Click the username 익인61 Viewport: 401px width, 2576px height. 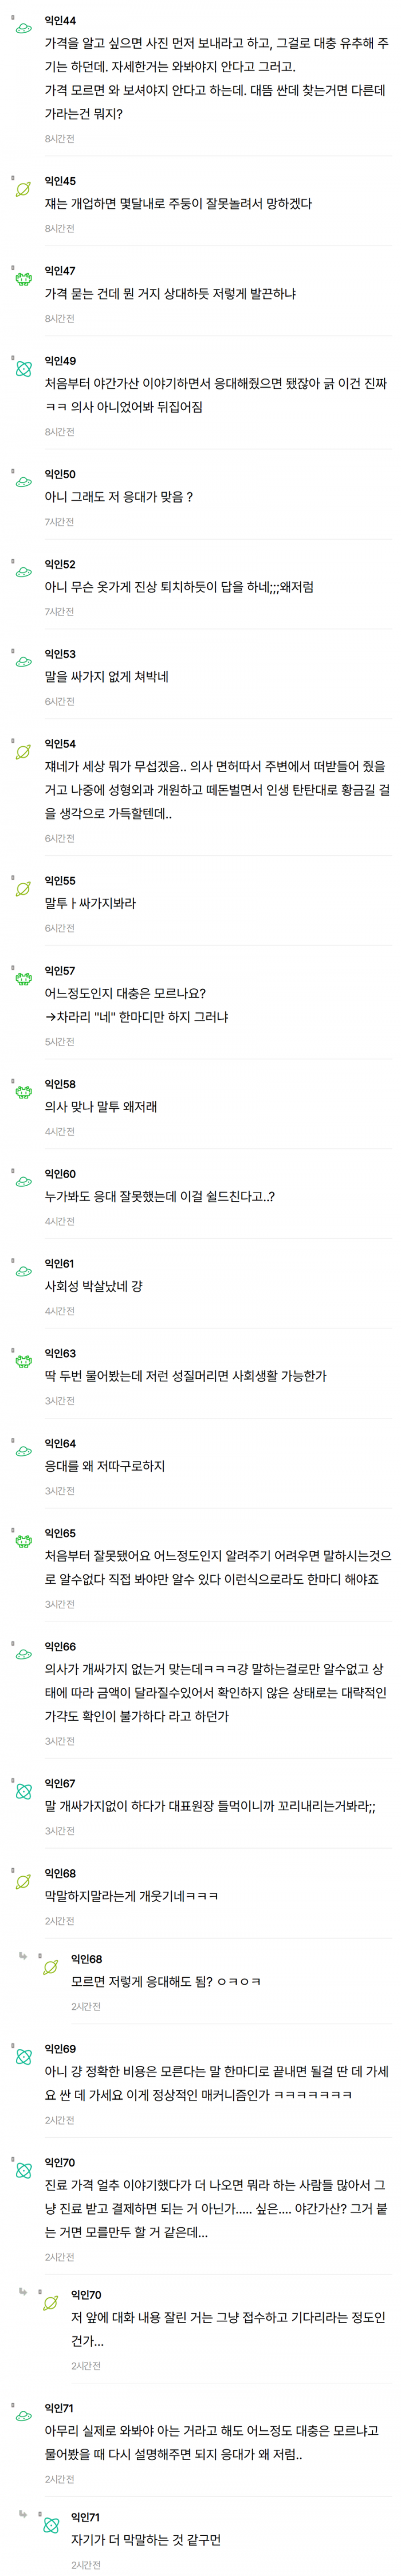tap(60, 1264)
